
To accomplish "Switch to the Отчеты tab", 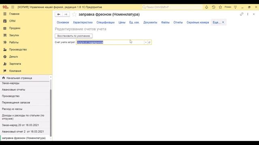I will coord(178,23).
